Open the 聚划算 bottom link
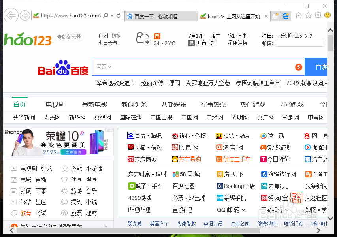The width and height of the screenshot is (337, 237). click(135, 224)
